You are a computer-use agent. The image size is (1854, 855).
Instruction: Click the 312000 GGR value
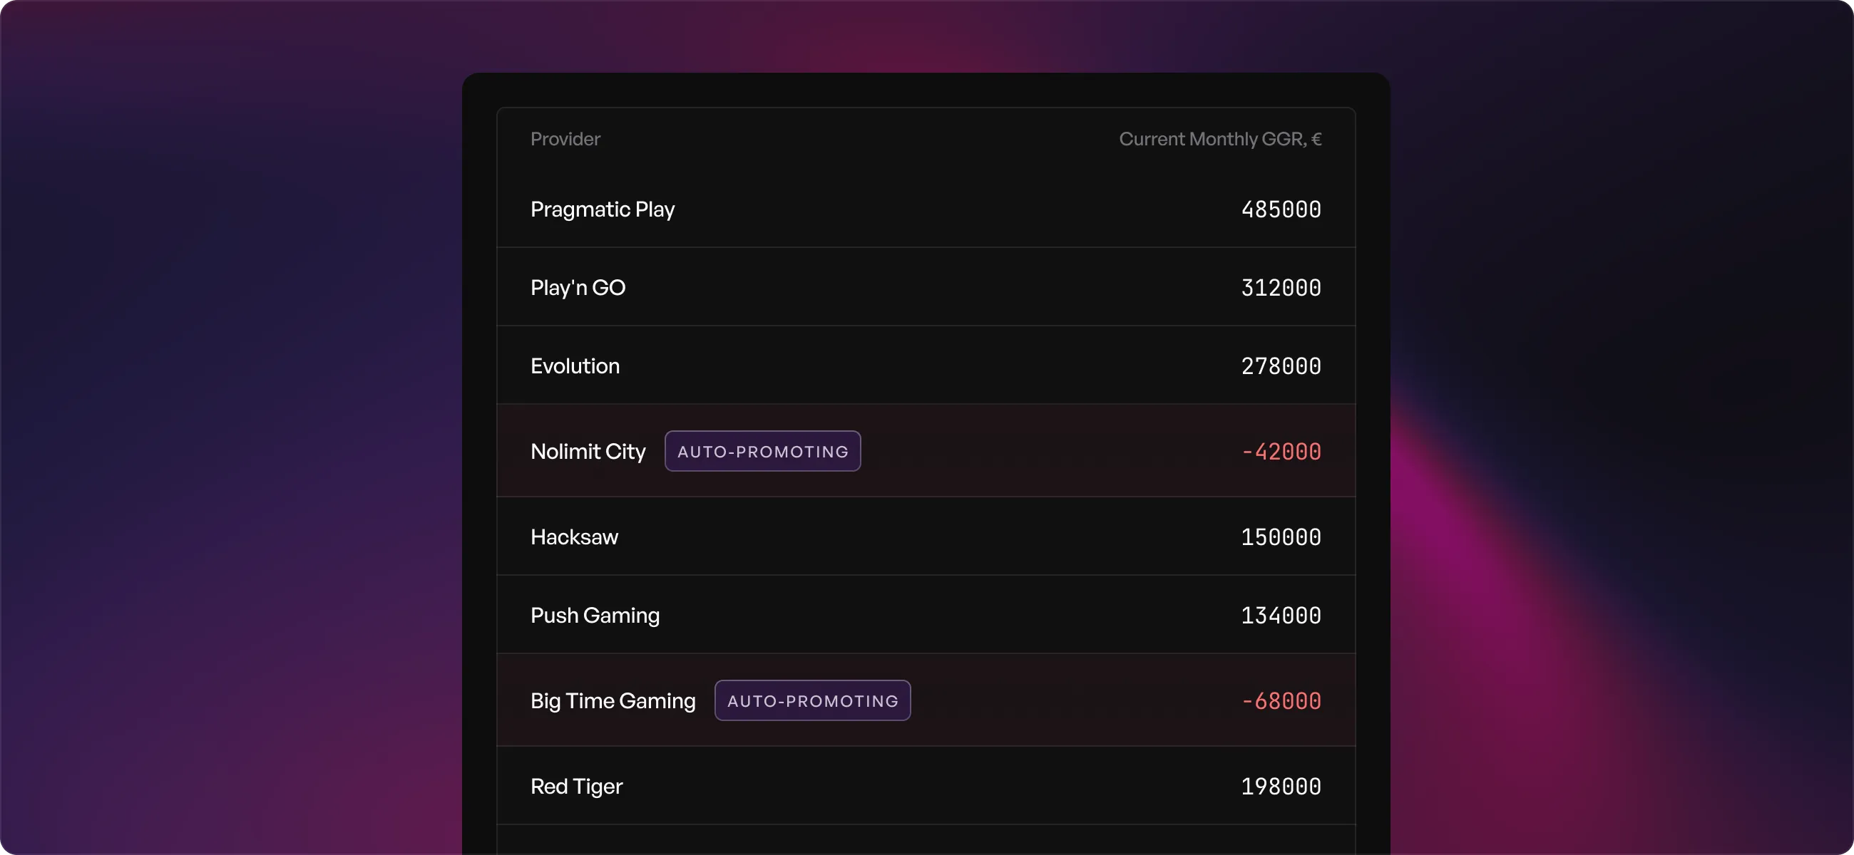click(1281, 288)
